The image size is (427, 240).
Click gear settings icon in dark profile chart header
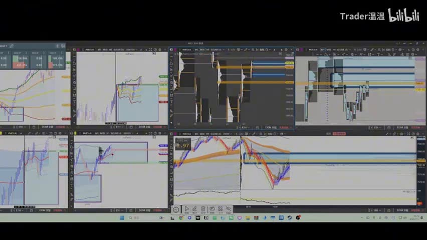pyautogui.click(x=286, y=49)
